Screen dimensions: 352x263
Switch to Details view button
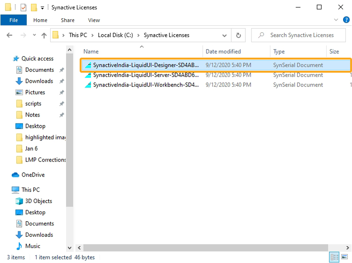click(334, 257)
